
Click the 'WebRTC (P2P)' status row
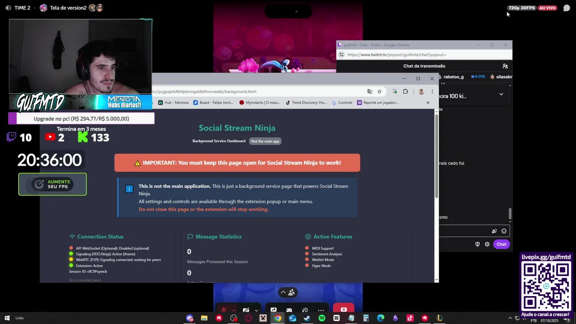point(115,260)
